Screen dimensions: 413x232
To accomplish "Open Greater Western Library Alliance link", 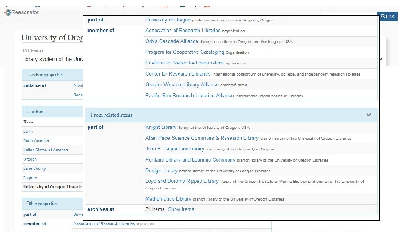I will tap(182, 85).
